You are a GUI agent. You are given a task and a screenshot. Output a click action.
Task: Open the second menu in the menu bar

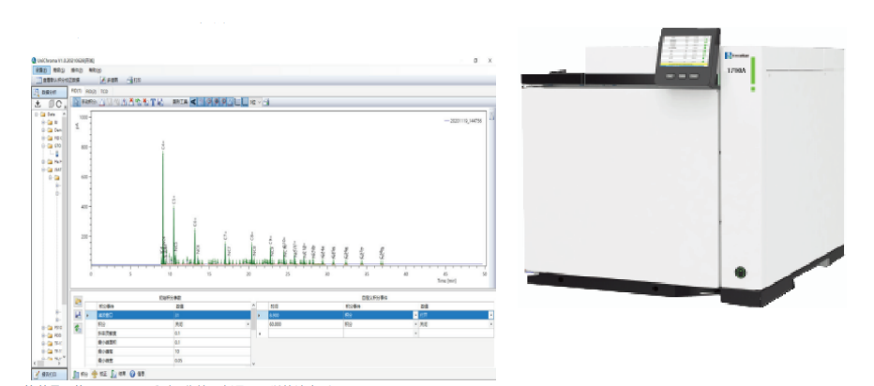pyautogui.click(x=59, y=70)
